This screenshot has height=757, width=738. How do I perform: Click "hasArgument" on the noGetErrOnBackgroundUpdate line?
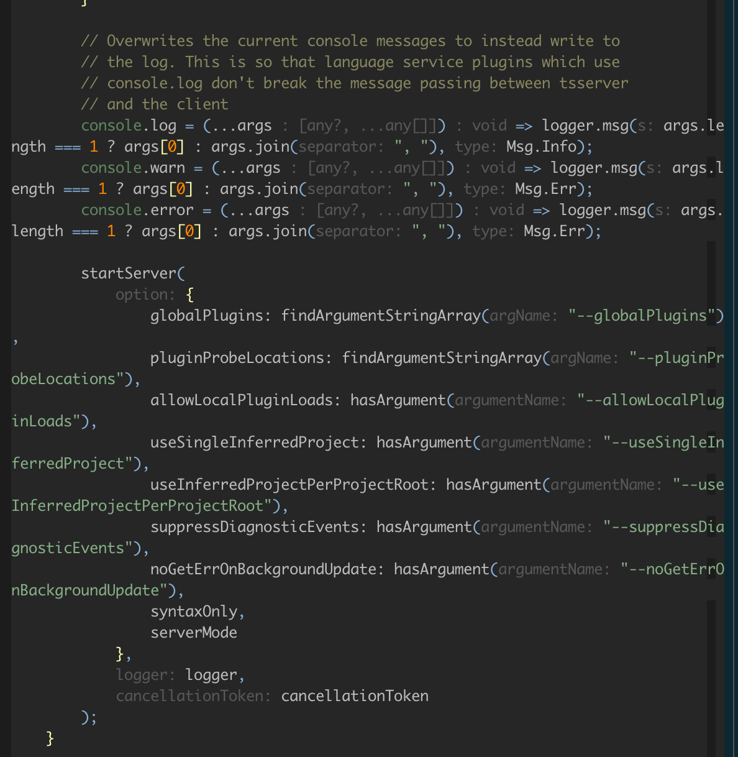pyautogui.click(x=442, y=569)
